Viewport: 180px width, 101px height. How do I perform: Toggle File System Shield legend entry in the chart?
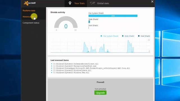(x=109, y=36)
